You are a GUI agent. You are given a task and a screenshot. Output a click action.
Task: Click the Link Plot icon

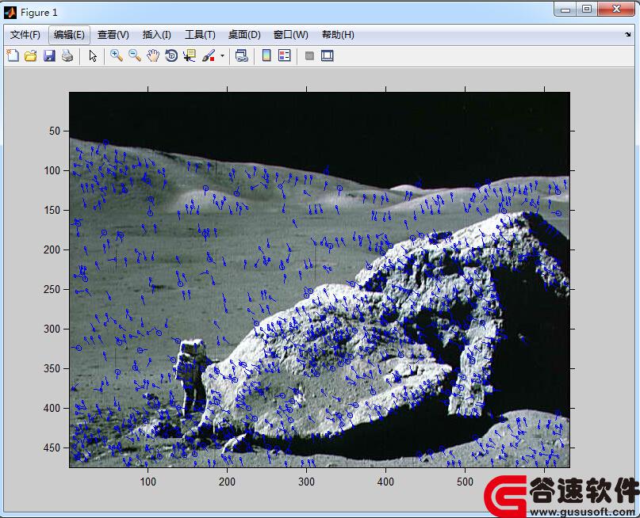coord(242,55)
